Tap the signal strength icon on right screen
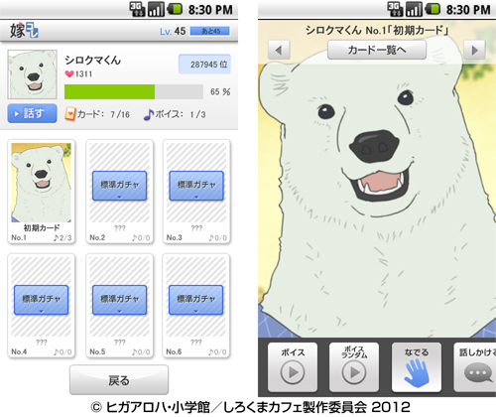The image size is (496, 417). 414,9
